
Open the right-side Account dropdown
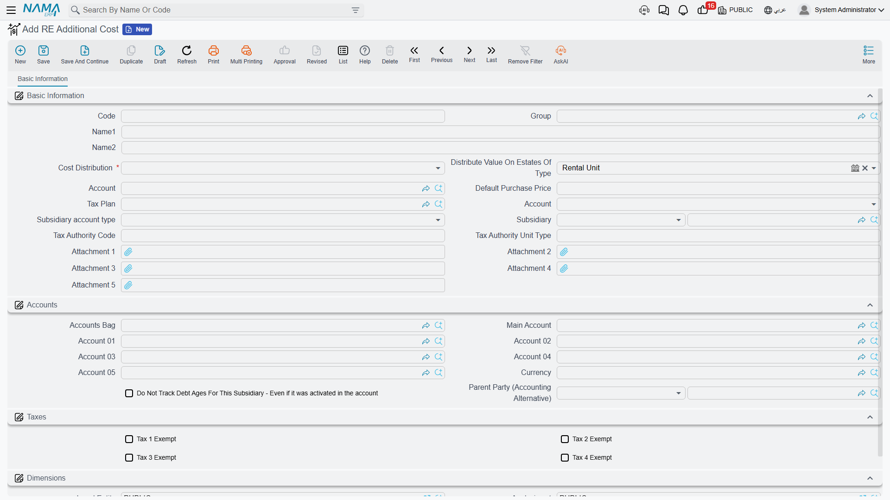pyautogui.click(x=874, y=204)
